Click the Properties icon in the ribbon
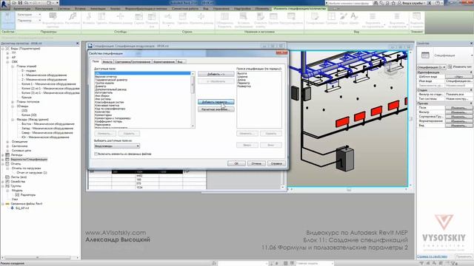Viewport: 474px width, 266px height. pos(7,20)
